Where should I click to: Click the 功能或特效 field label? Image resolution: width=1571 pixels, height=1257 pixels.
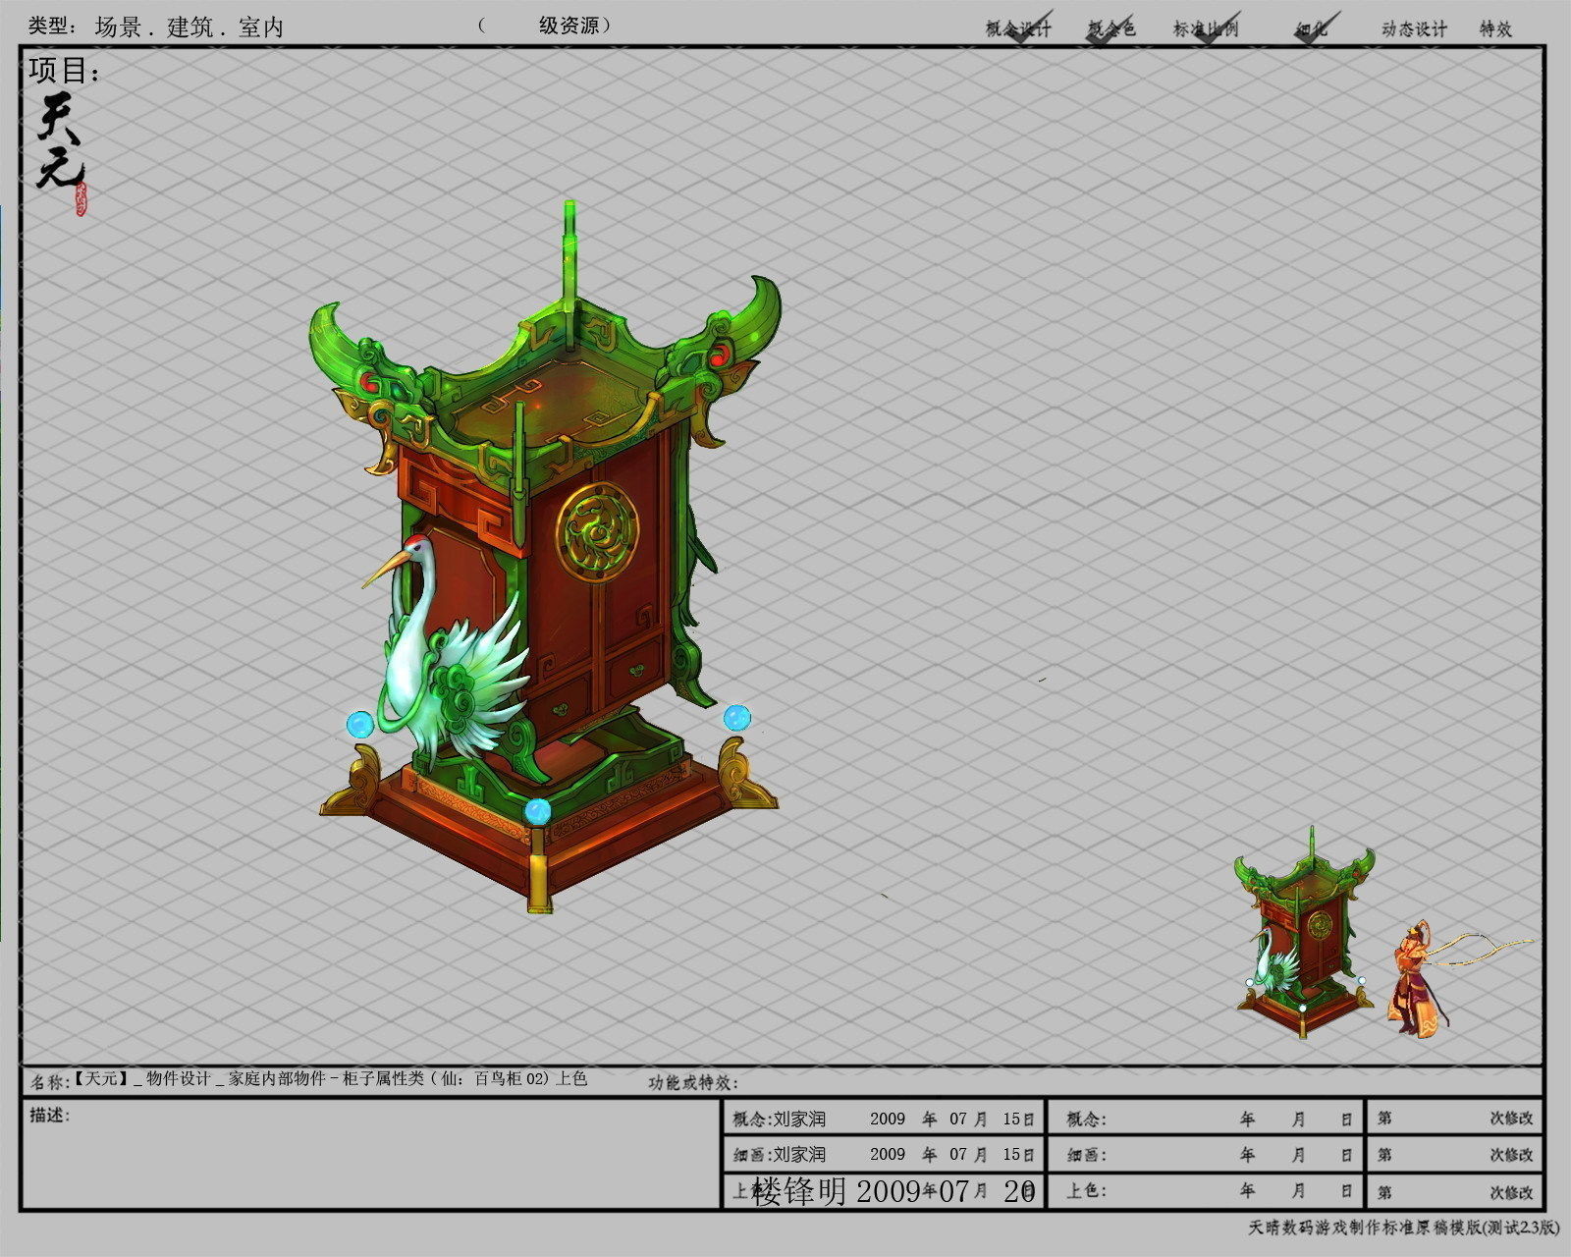(693, 1082)
